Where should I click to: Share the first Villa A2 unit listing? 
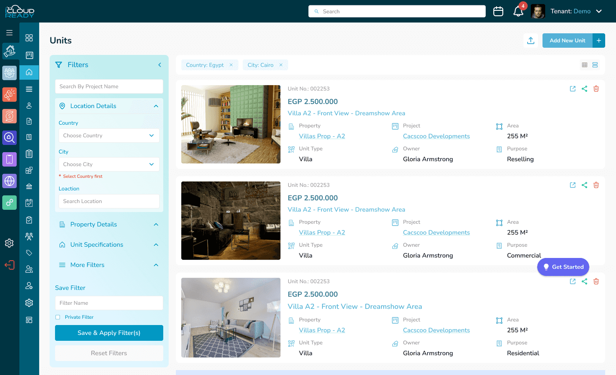[584, 89]
